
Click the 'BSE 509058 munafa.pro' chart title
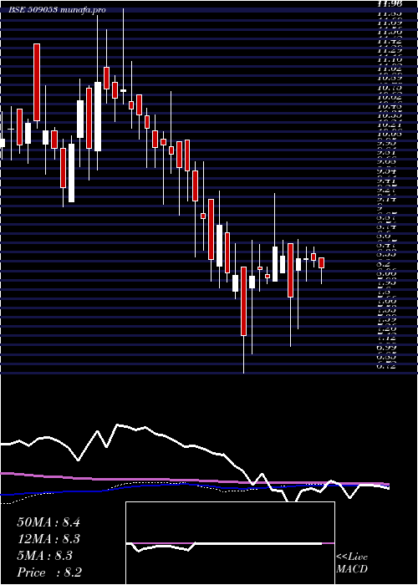[57, 10]
